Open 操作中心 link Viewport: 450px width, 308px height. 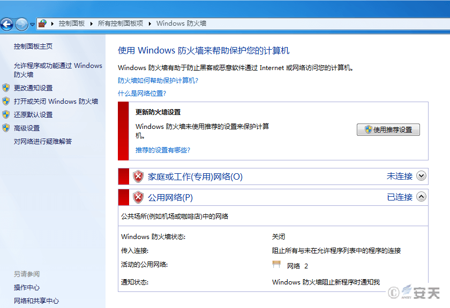click(27, 287)
